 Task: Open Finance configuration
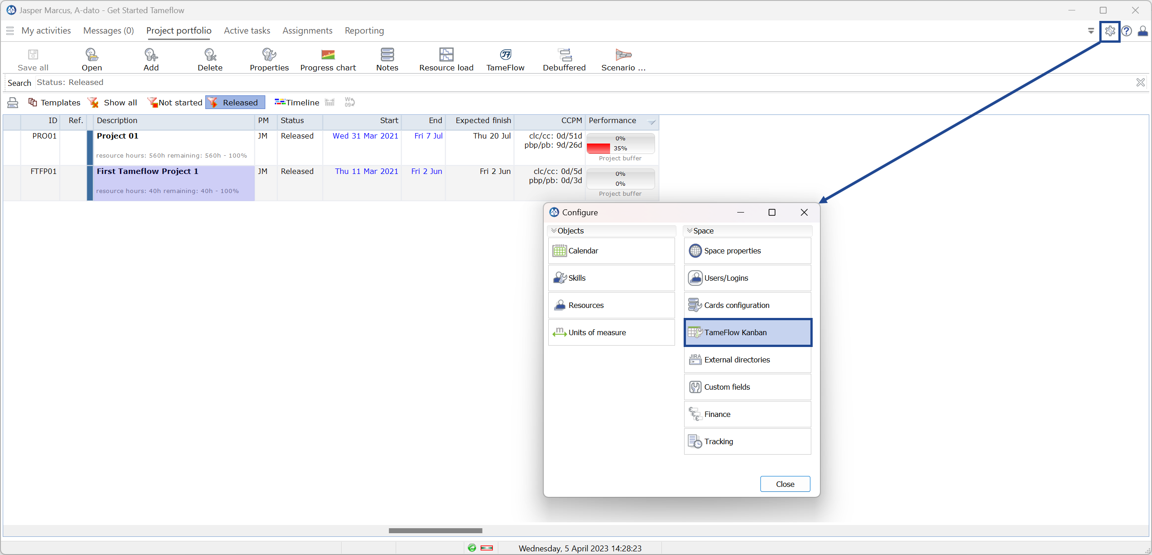coord(748,414)
